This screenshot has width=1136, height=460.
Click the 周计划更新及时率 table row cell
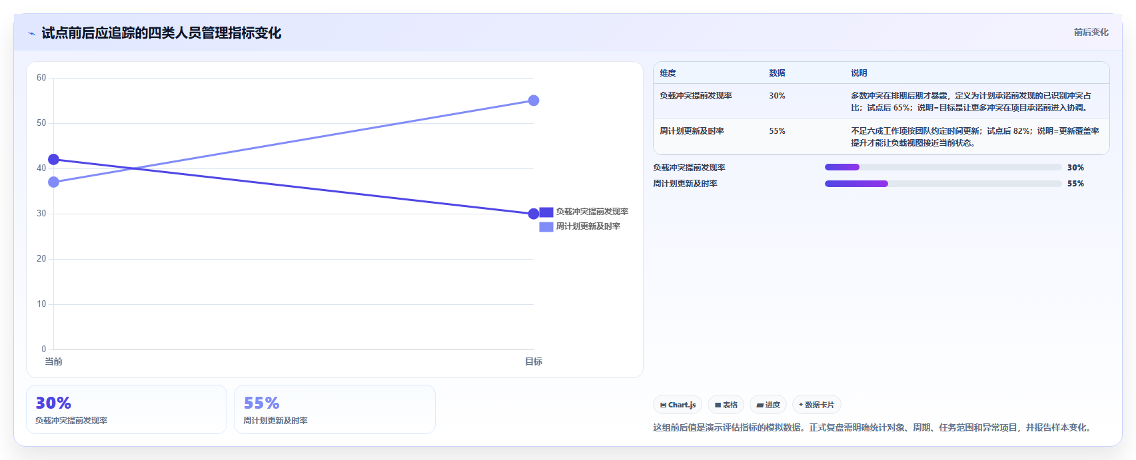tap(692, 131)
